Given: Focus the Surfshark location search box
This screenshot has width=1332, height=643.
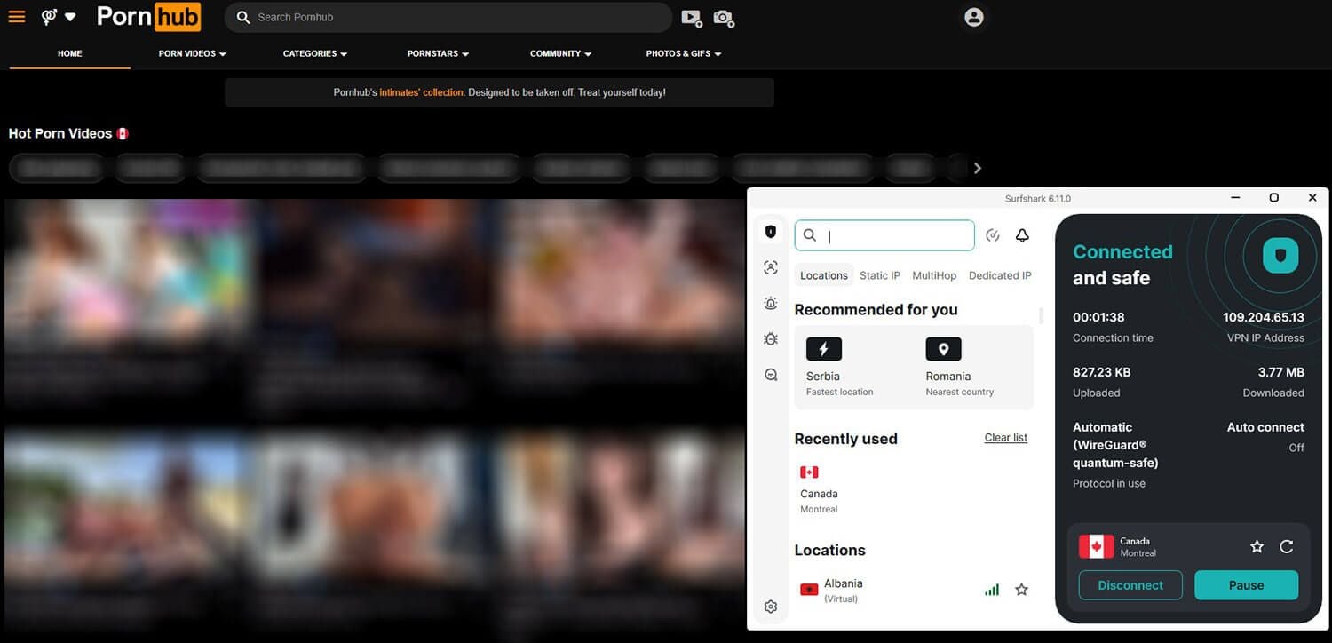Looking at the screenshot, I should [x=884, y=235].
